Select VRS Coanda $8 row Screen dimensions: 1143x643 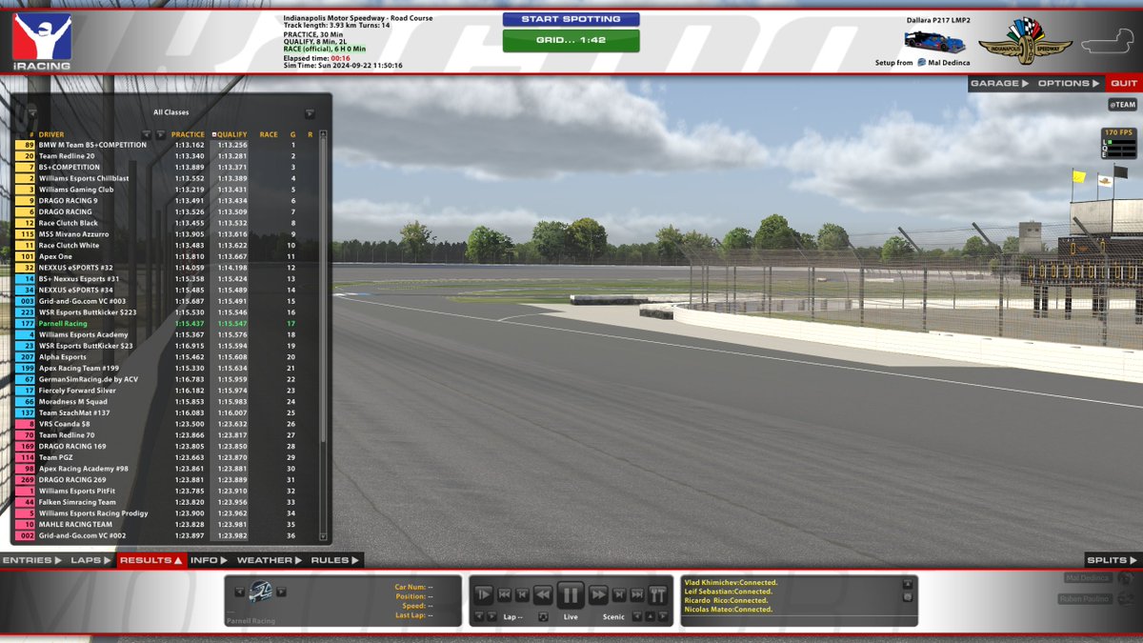click(167, 424)
